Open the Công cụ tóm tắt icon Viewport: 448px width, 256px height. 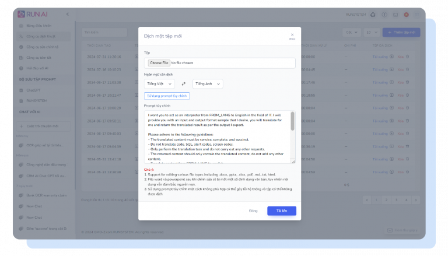coord(21,58)
